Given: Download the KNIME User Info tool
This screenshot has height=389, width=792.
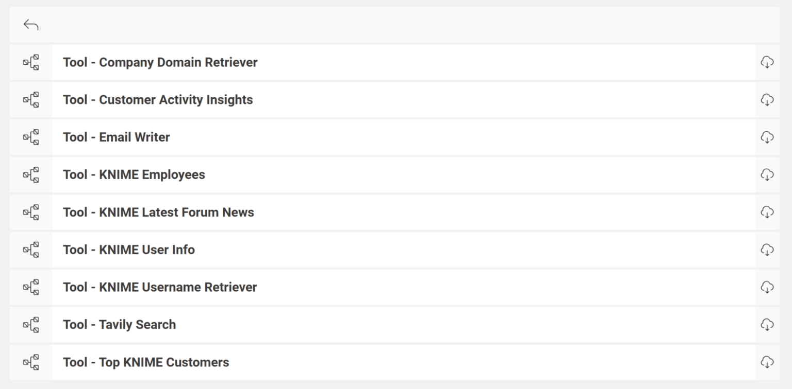Looking at the screenshot, I should 767,250.
